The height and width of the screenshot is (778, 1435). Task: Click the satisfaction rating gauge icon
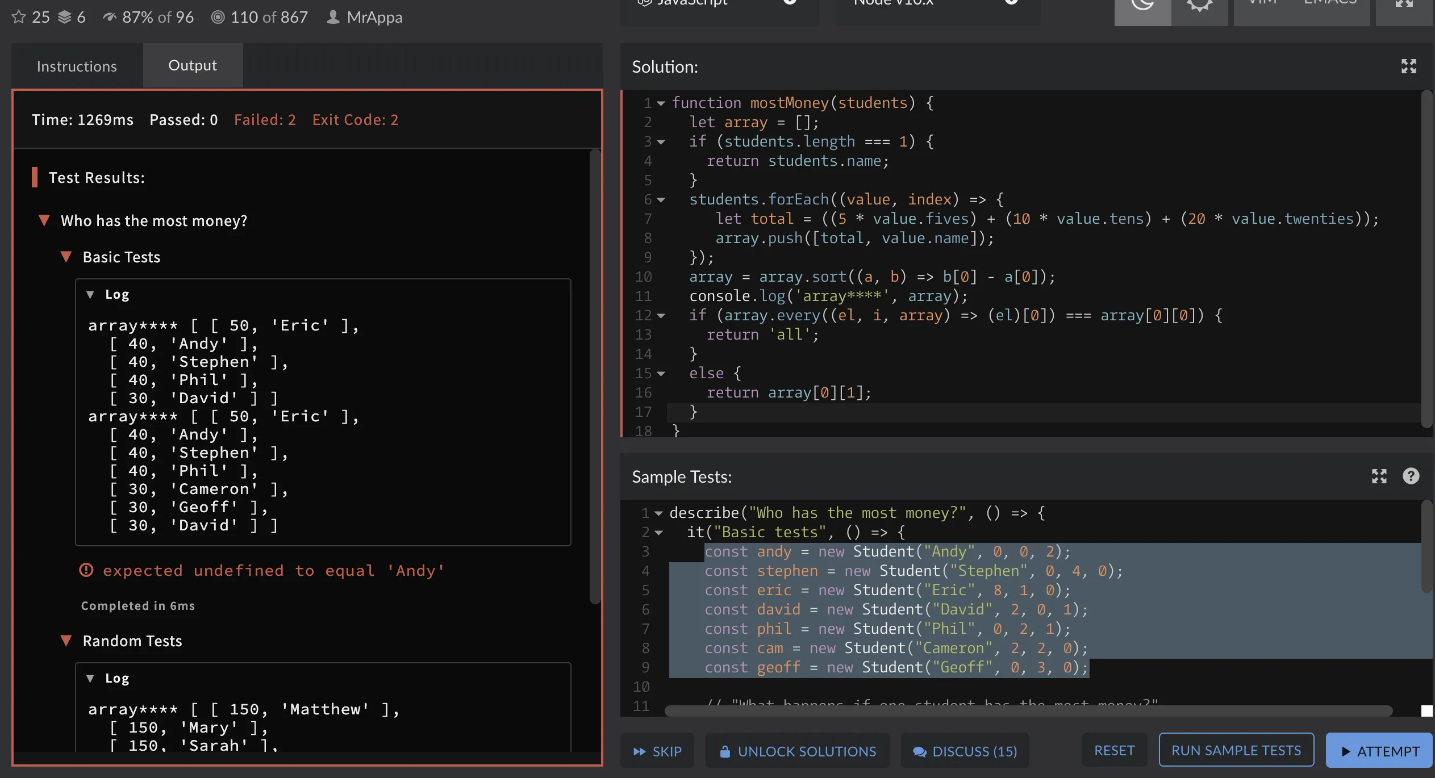pyautogui.click(x=110, y=17)
